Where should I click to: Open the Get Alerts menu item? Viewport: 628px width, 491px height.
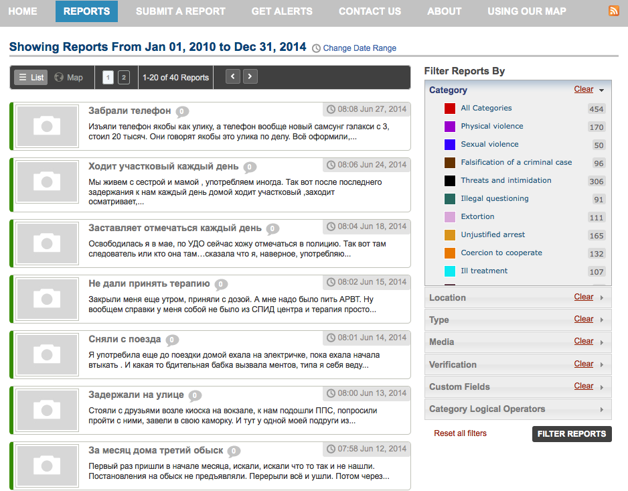click(x=282, y=11)
